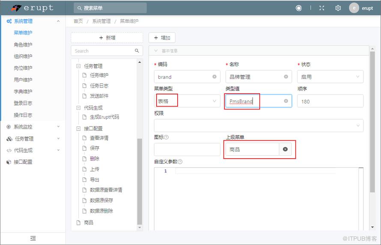Click the plus icon on 增加 button

pyautogui.click(x=156, y=38)
